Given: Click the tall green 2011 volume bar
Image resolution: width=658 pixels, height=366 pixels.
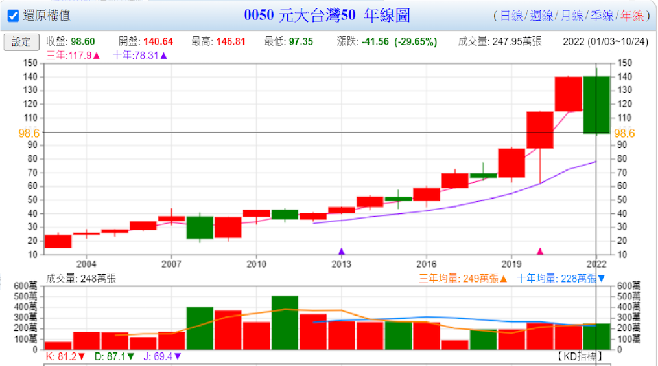Looking at the screenshot, I should (x=285, y=323).
